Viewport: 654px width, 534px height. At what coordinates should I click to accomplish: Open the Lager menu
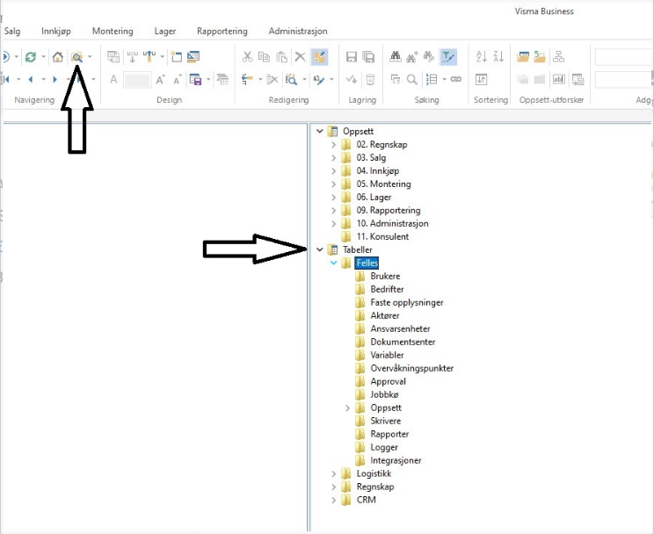click(x=165, y=32)
